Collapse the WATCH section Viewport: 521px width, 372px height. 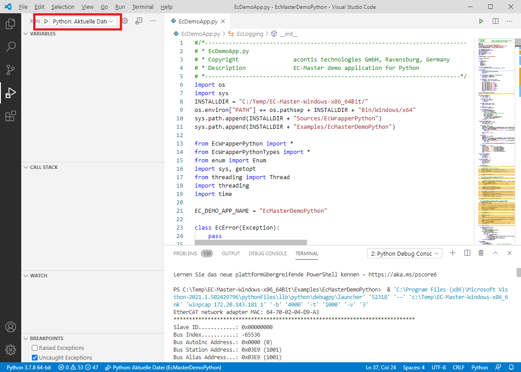(x=38, y=276)
